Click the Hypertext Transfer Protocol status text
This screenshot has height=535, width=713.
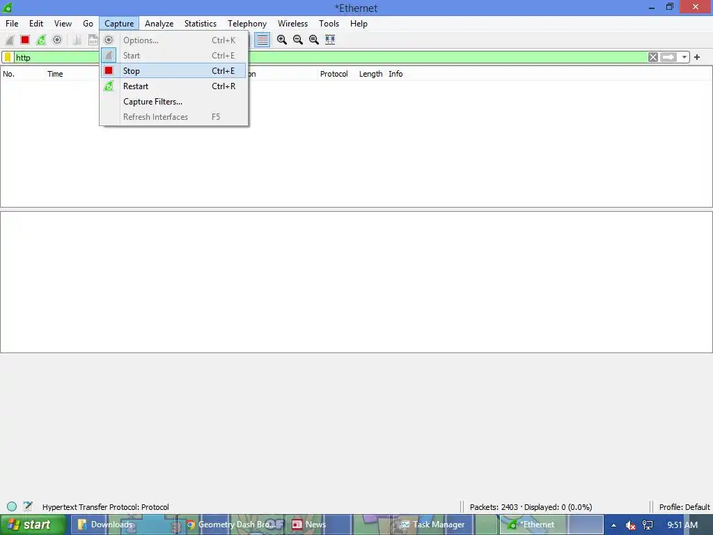coord(106,507)
